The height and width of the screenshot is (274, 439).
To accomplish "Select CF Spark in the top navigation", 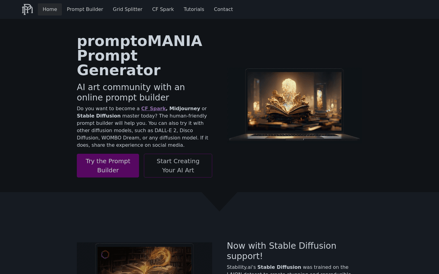I will (163, 9).
